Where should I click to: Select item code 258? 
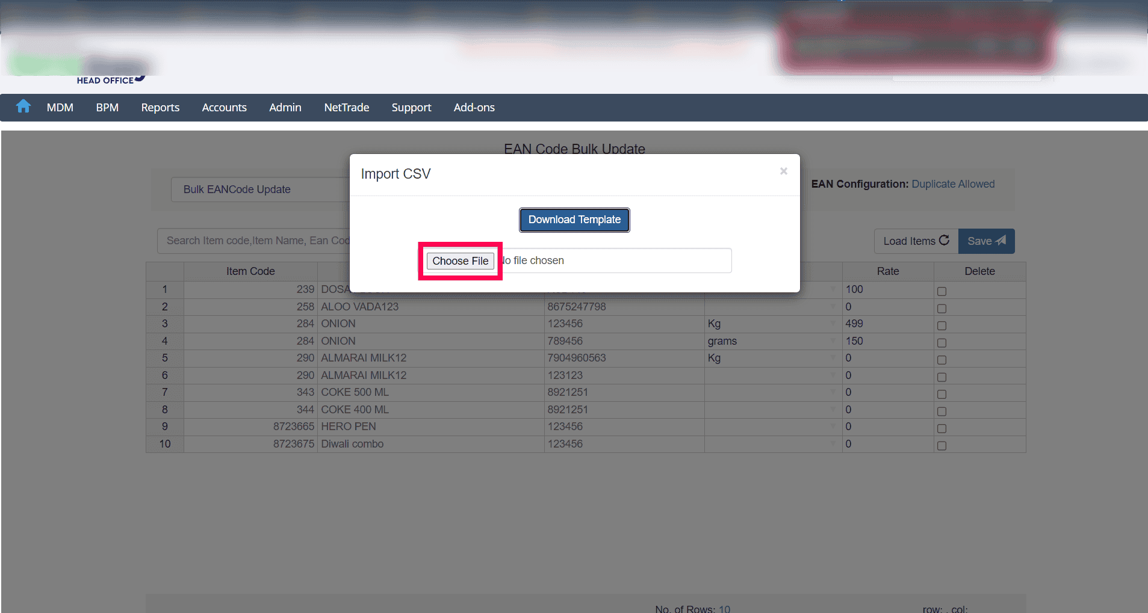(x=250, y=307)
